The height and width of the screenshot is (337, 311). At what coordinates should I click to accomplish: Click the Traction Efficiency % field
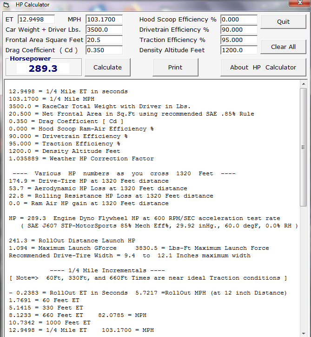click(x=239, y=40)
